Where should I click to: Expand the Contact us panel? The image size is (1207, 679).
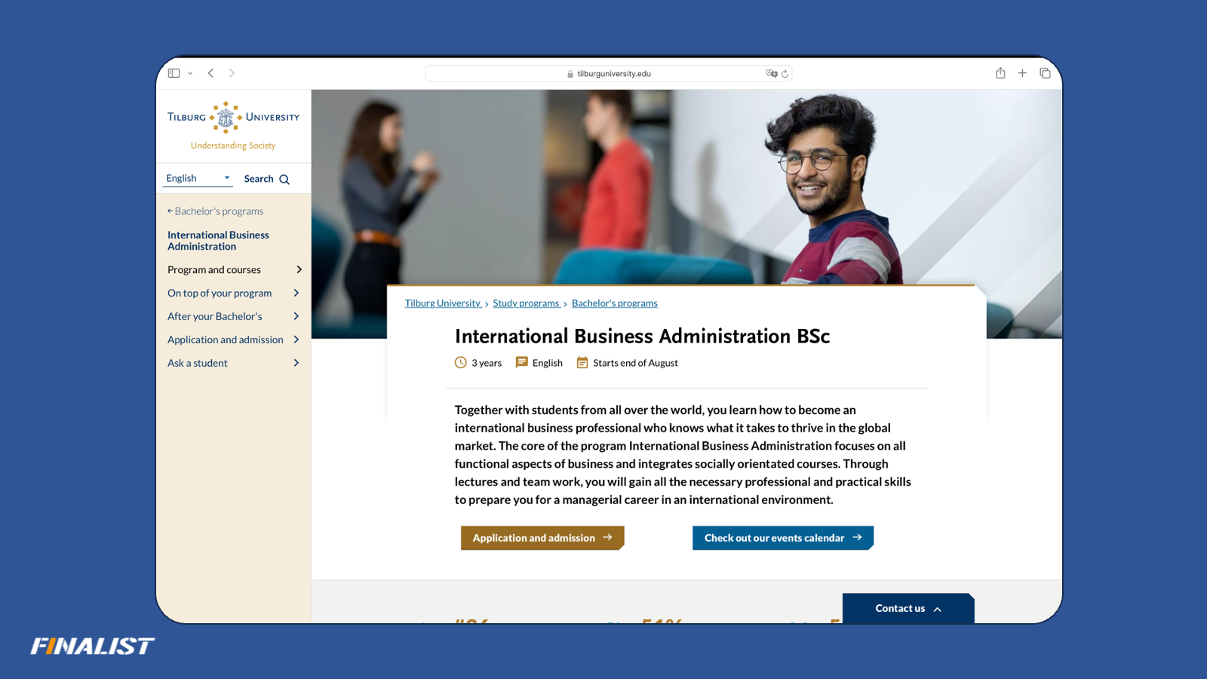click(908, 609)
